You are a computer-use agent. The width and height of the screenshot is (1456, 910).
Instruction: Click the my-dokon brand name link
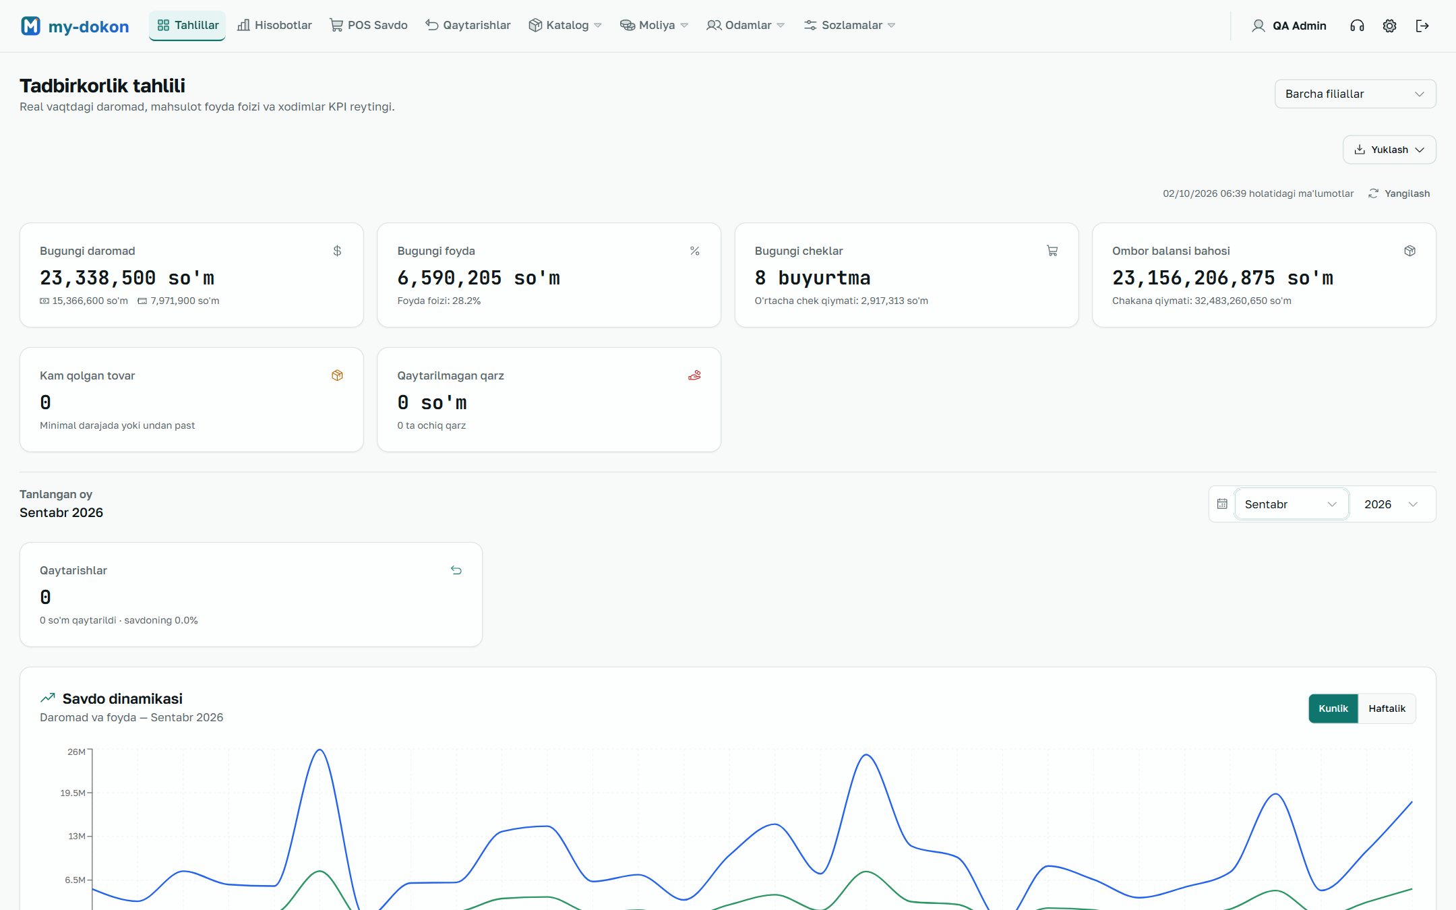pos(88,26)
